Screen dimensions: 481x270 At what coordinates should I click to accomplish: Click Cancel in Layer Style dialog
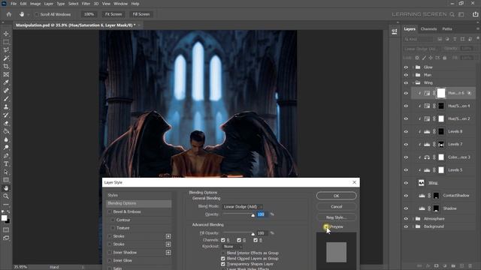(337, 207)
